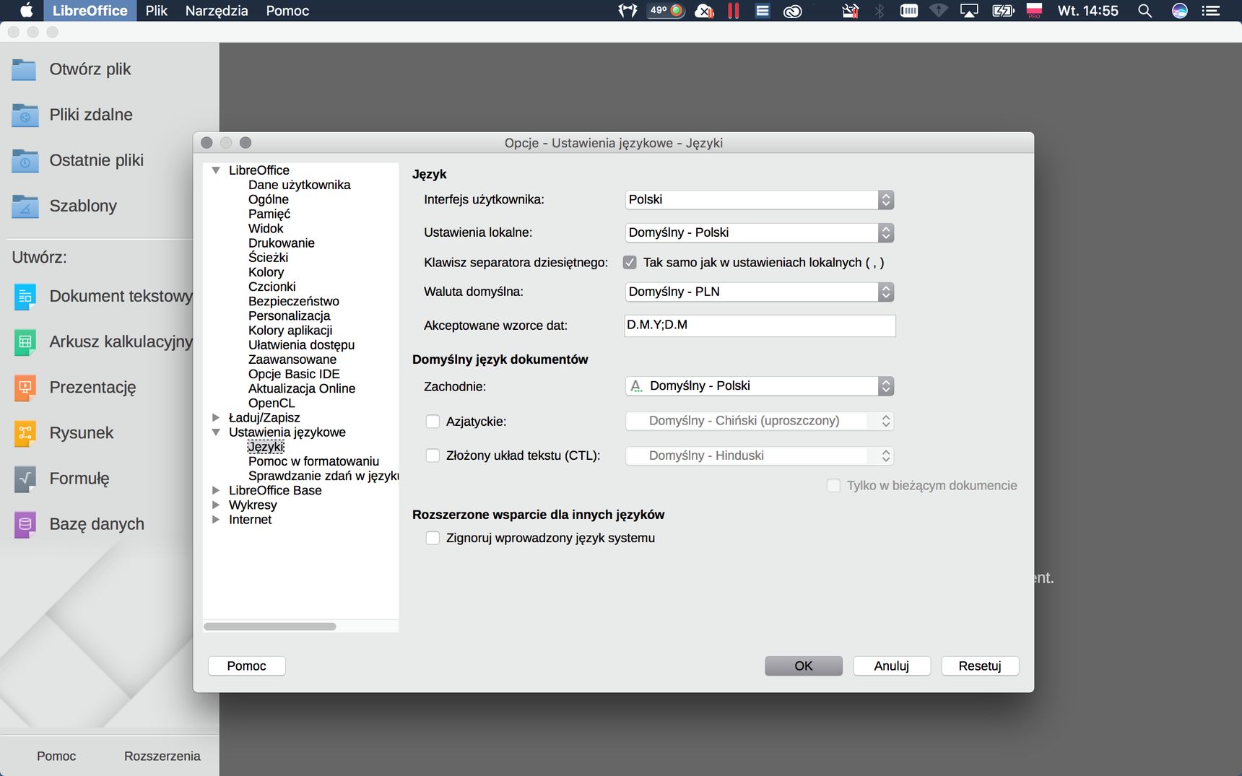Click the battery status icon
The image size is (1242, 776).
pyautogui.click(x=1003, y=11)
